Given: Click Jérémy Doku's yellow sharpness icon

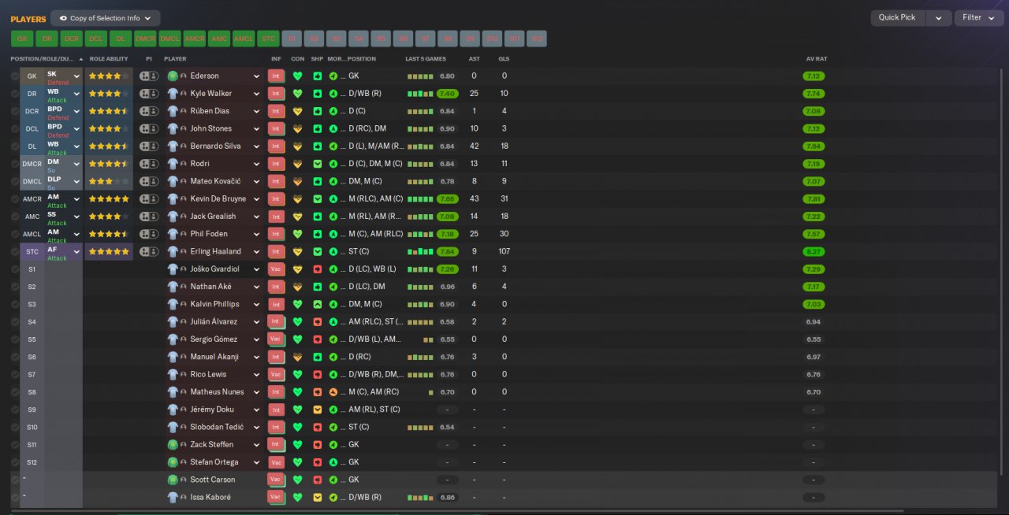Looking at the screenshot, I should coord(317,409).
